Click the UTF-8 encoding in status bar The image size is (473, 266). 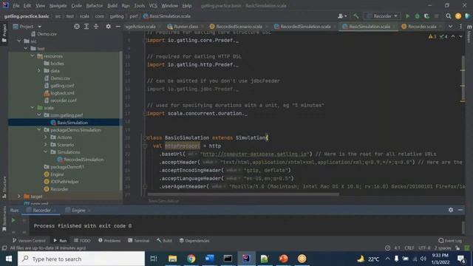tap(424, 248)
